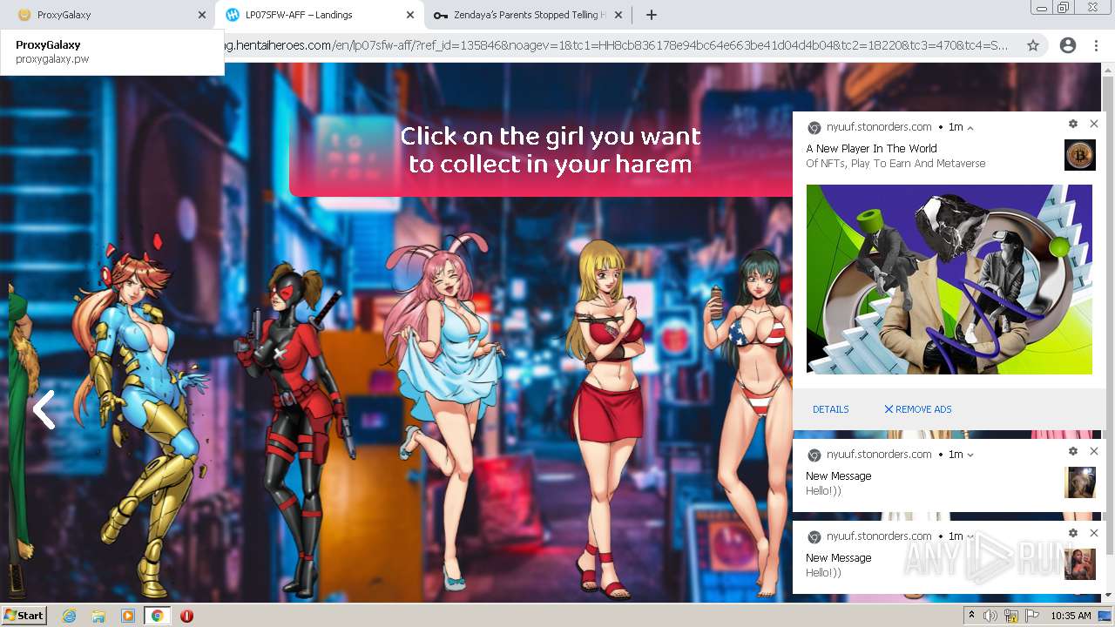Click the Action Center flag icon
Image resolution: width=1115 pixels, height=627 pixels.
pos(1032,616)
